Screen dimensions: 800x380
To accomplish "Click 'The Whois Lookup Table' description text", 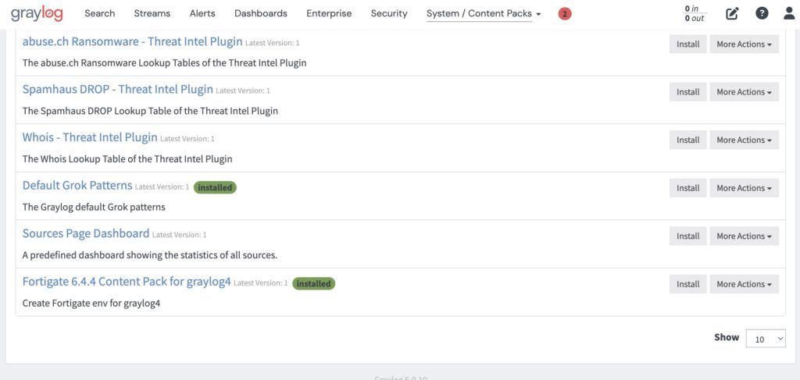I will 127,159.
